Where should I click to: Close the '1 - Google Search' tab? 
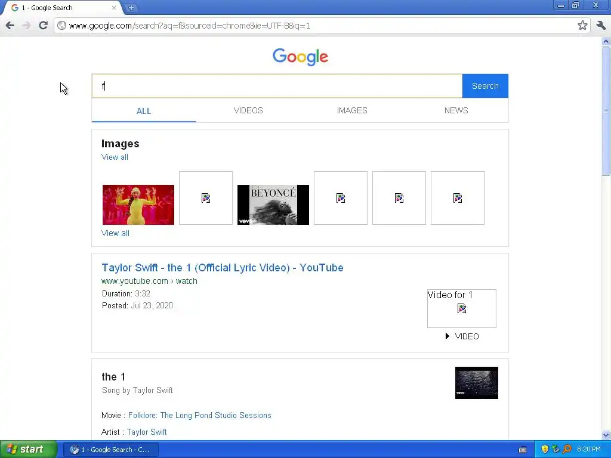(x=114, y=8)
